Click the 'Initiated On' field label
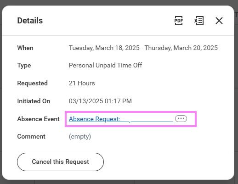 34,101
